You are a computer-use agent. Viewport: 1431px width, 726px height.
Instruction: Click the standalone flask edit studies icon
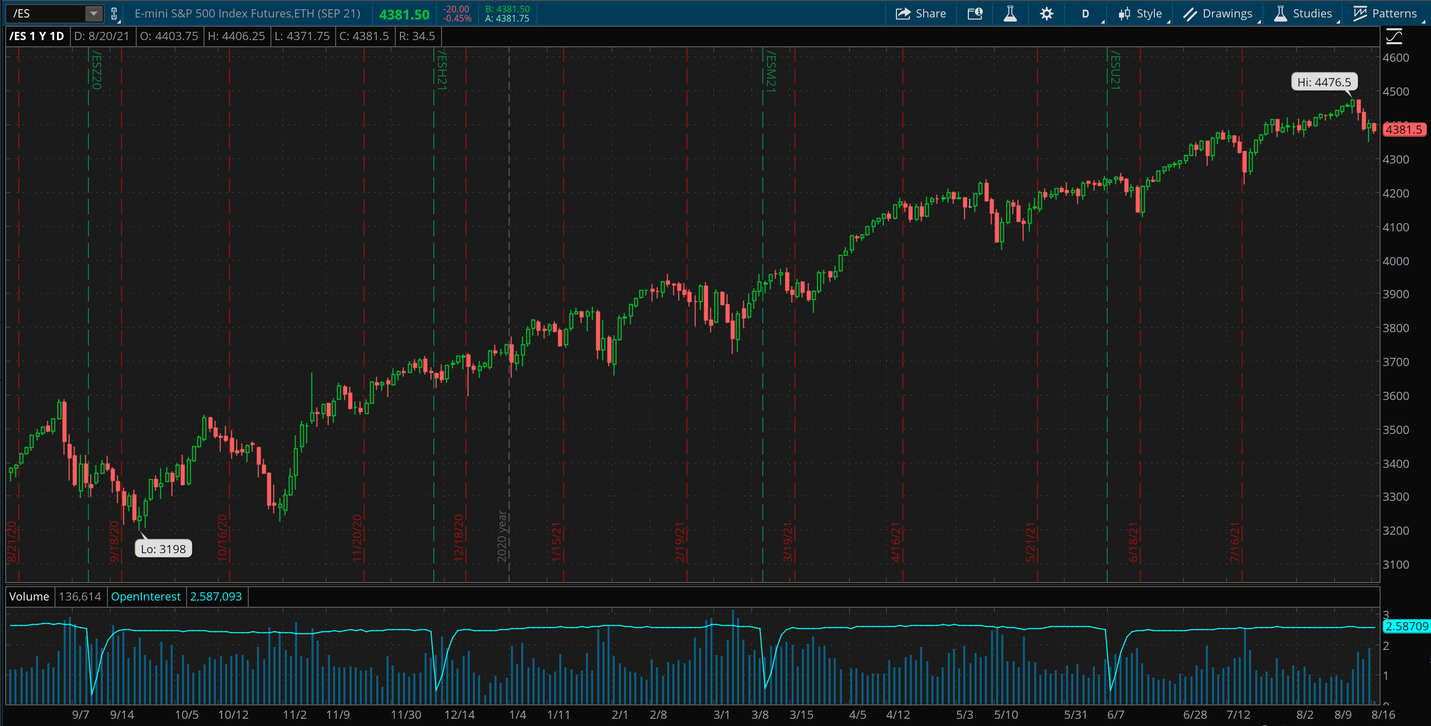coord(1010,13)
